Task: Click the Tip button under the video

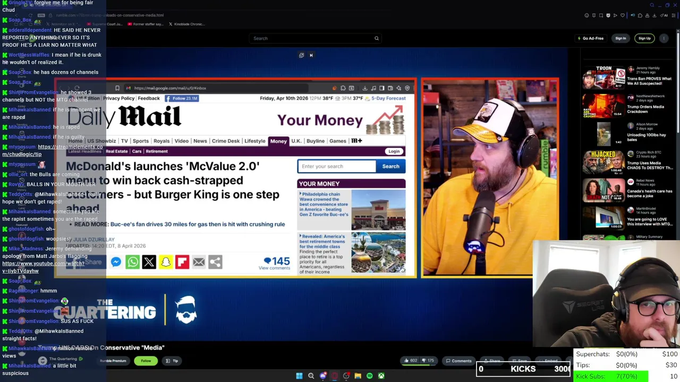Action: pos(172,361)
